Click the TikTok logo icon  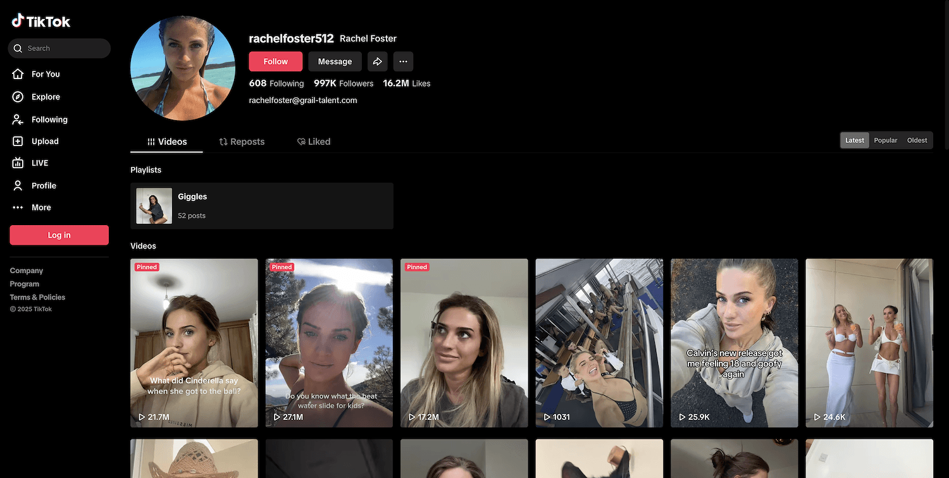[x=18, y=21]
